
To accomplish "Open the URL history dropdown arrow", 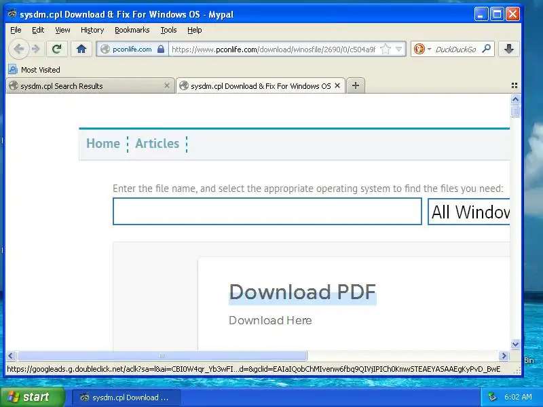I will tap(398, 49).
